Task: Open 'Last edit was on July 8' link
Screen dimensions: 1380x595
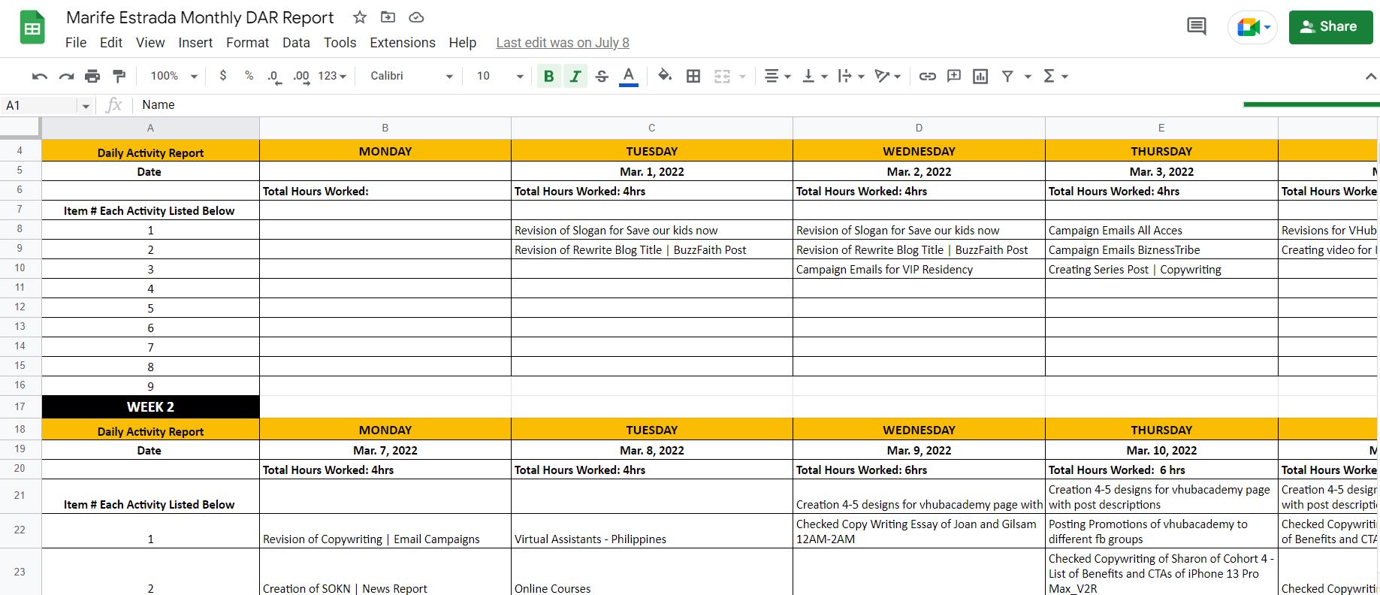Action: 563,43
